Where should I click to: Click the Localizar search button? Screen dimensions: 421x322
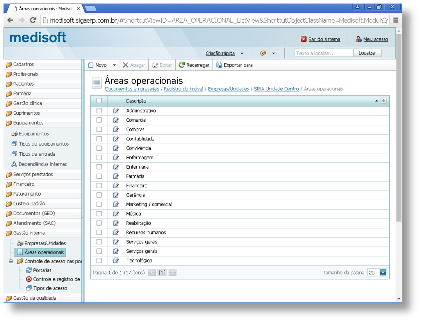coord(367,53)
